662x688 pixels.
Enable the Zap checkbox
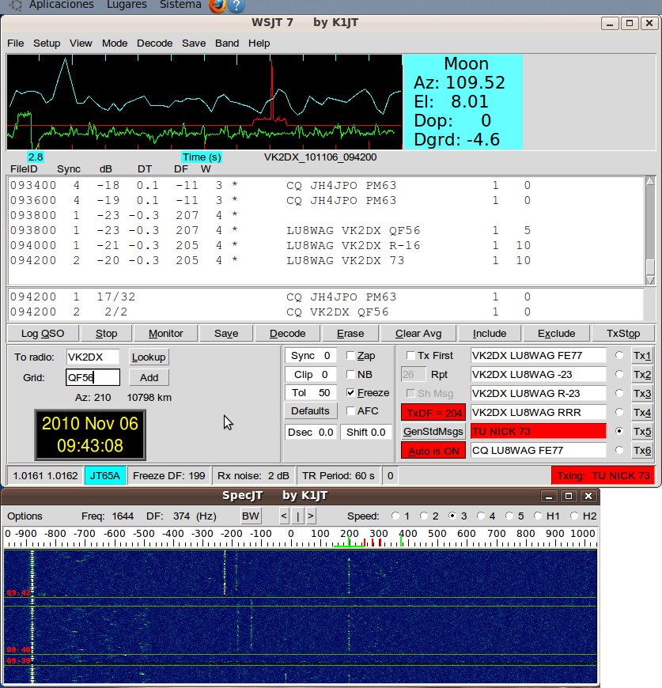tap(350, 355)
